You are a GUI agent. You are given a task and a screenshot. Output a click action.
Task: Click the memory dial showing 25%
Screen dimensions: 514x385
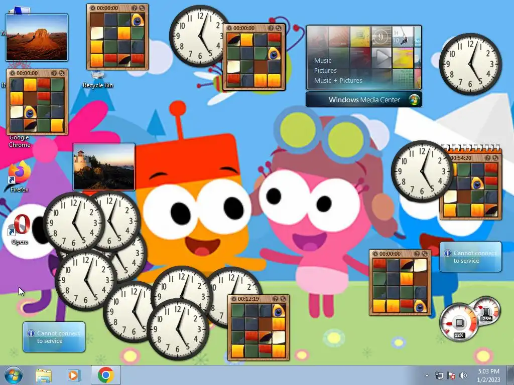tap(487, 310)
